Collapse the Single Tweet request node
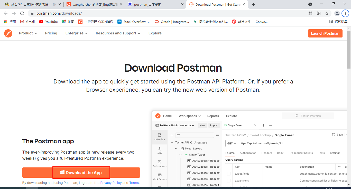Screen dimensions: 351x189 (181, 155)
